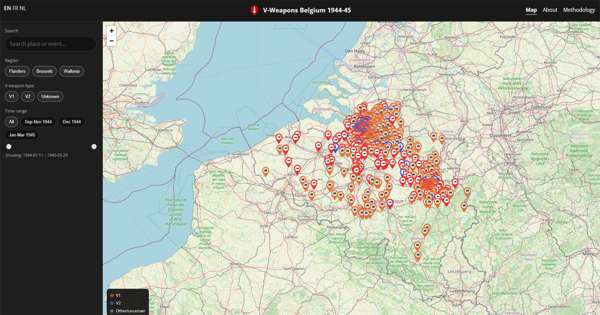Zoom out with the minus map control
The height and width of the screenshot is (315, 600).
click(x=111, y=40)
